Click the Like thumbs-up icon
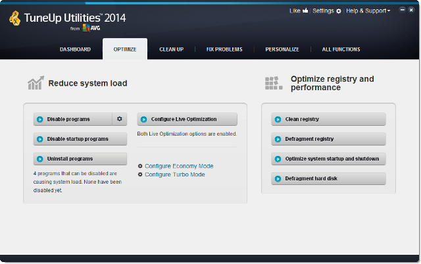Screen dimensions: 421x264 tap(305, 11)
